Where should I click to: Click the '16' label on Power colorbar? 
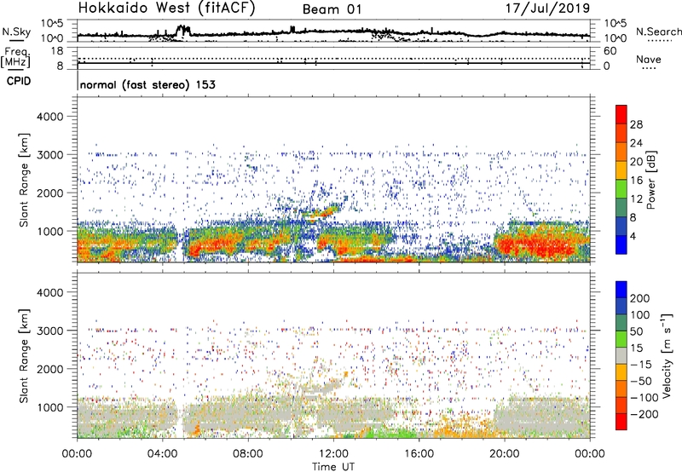(636, 181)
